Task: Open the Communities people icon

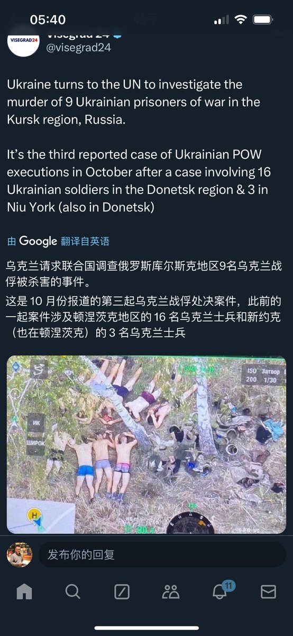Action: [170, 591]
